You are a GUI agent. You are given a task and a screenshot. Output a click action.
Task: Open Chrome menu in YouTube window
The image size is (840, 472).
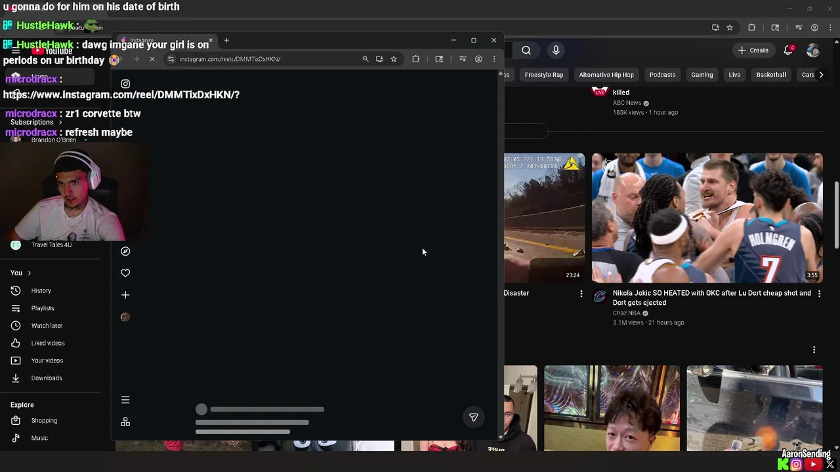pyautogui.click(x=830, y=28)
